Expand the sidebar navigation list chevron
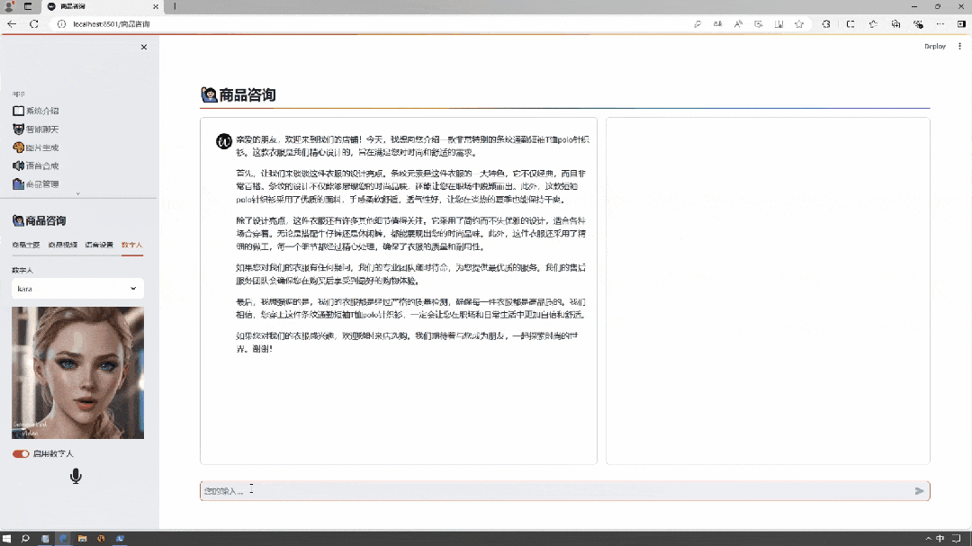The height and width of the screenshot is (546, 972). click(x=77, y=193)
